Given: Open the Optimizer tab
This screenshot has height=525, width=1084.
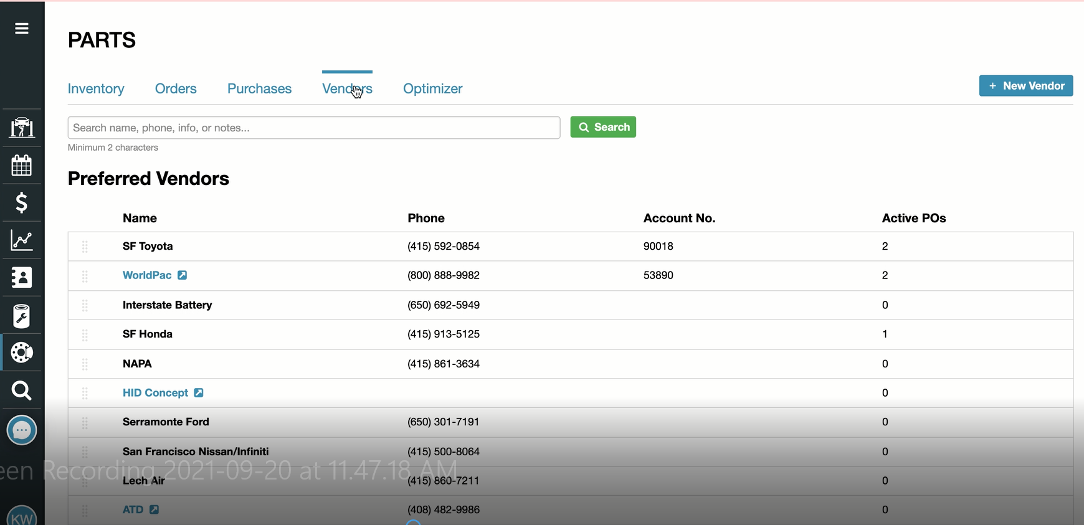Looking at the screenshot, I should click(x=432, y=89).
